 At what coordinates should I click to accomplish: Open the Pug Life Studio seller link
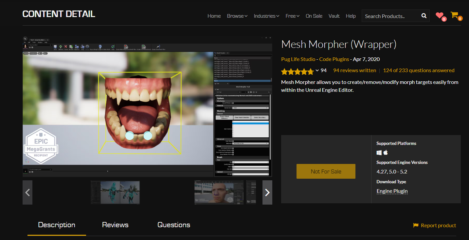pos(298,59)
